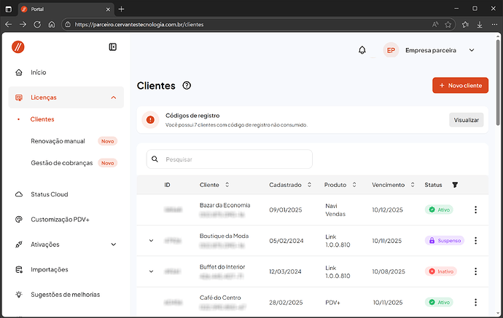503x318 pixels.
Task: Add this page to browser favorites
Action: click(448, 24)
